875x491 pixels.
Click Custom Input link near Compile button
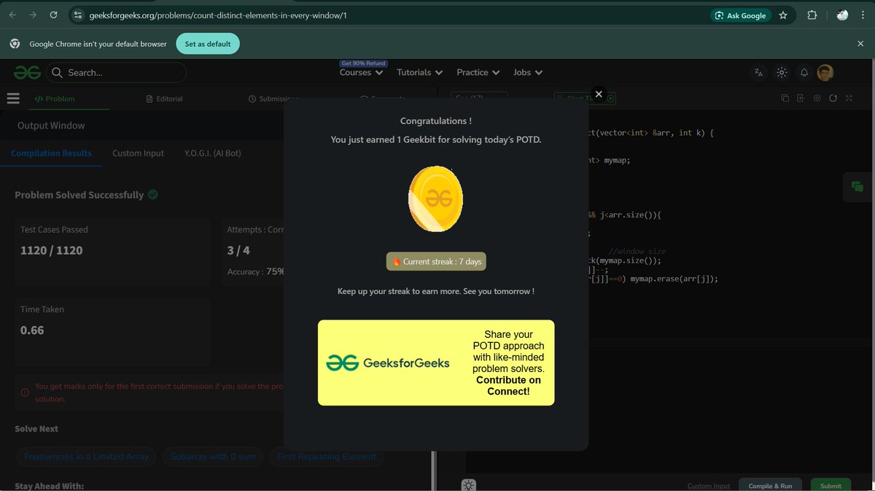(x=709, y=486)
